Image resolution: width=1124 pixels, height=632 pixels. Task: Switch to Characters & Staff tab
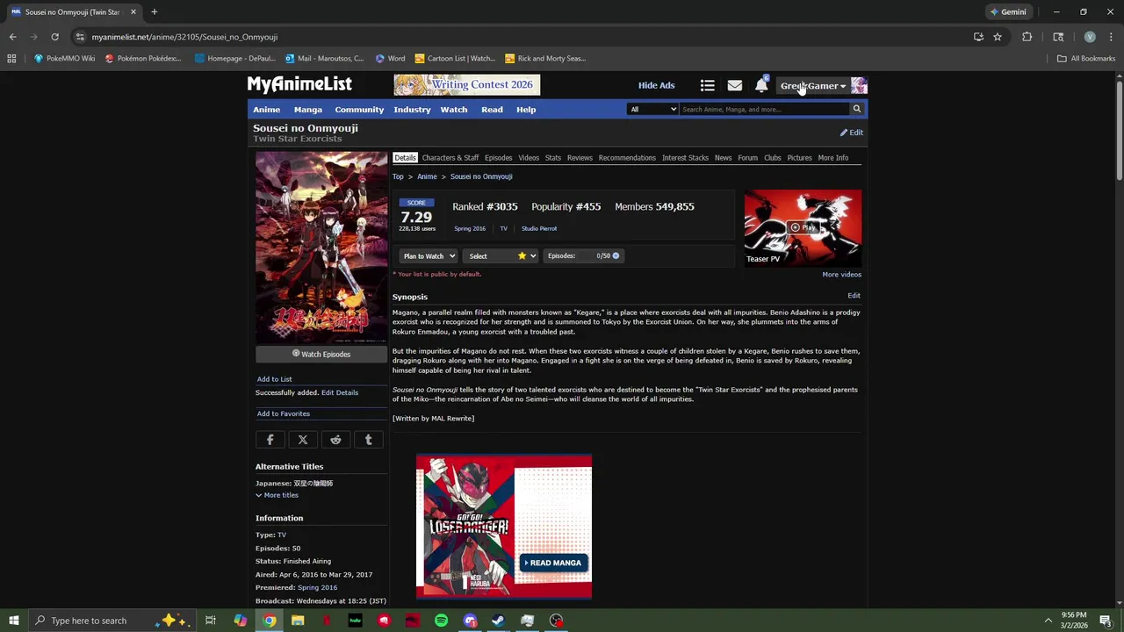tap(450, 158)
